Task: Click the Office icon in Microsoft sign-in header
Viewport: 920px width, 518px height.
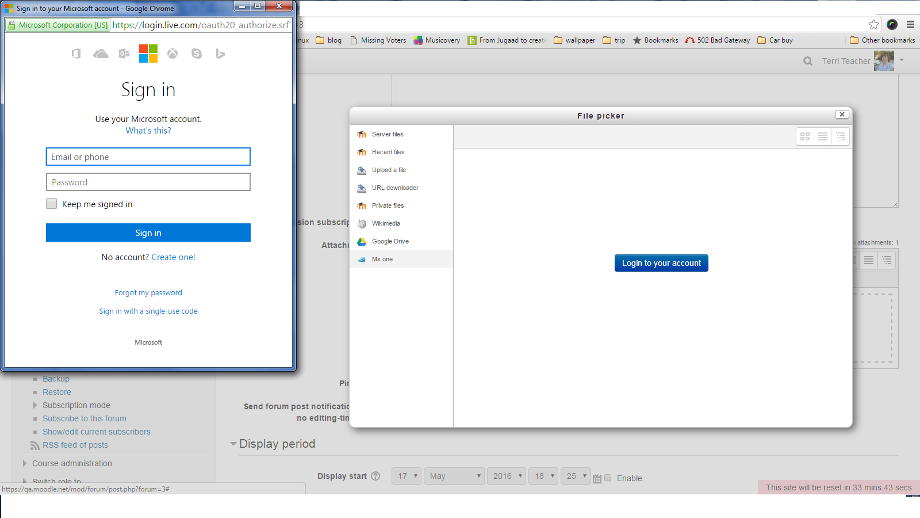Action: coord(76,54)
